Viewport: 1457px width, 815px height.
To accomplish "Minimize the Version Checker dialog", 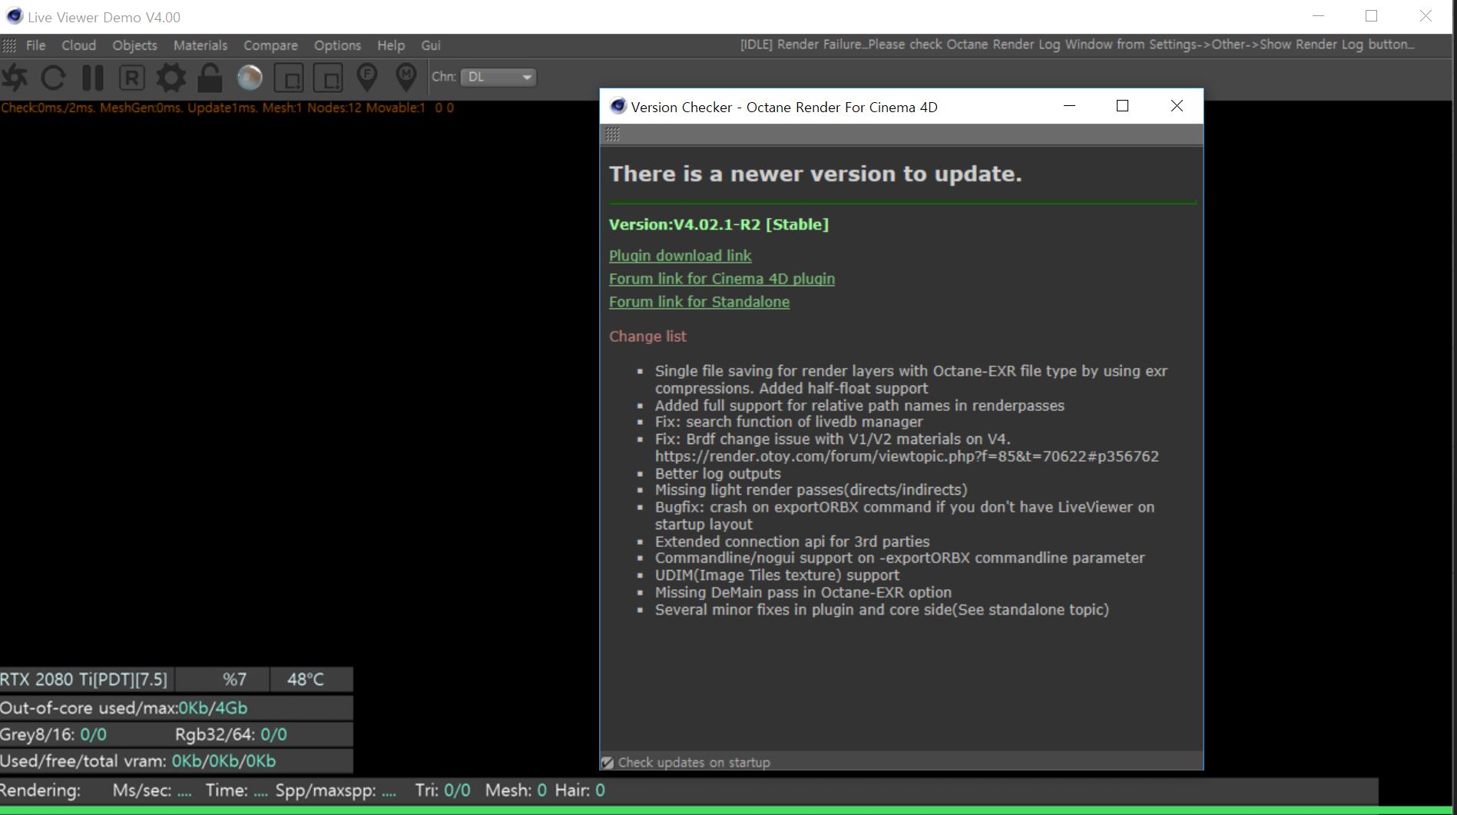I will (1069, 106).
